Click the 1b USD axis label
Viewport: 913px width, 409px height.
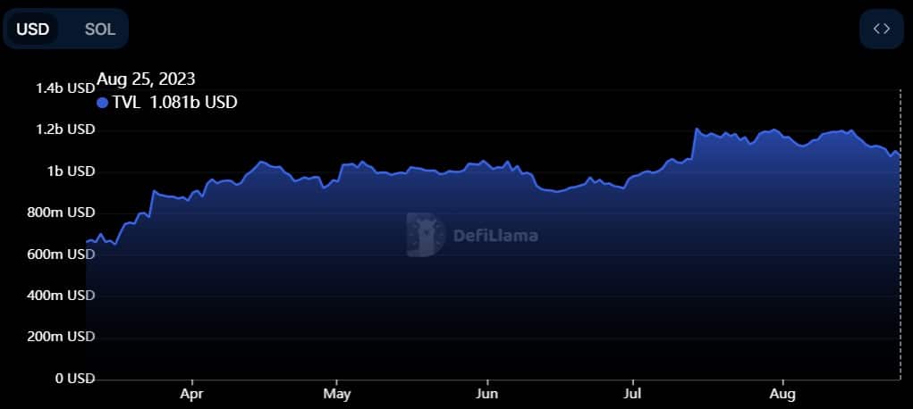tap(71, 171)
